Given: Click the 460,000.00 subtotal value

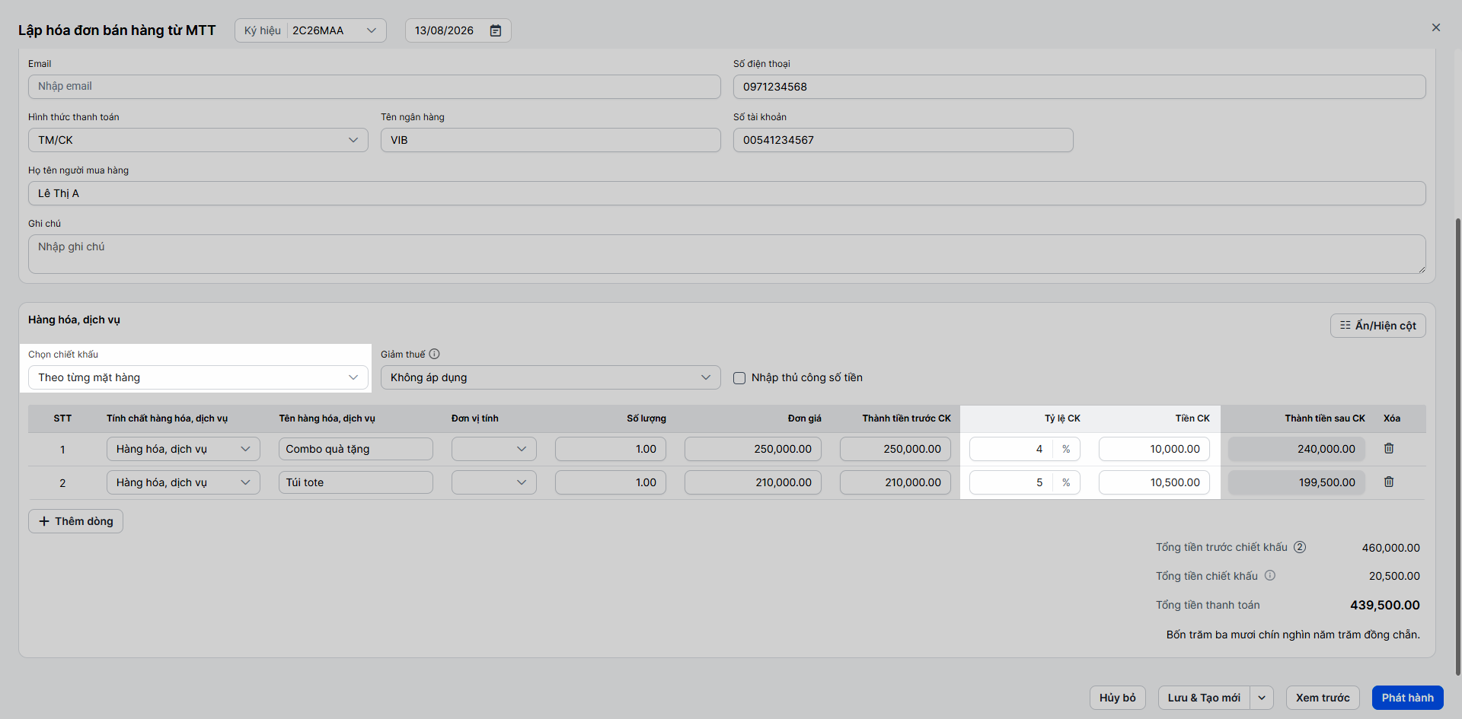Looking at the screenshot, I should click(1391, 548).
